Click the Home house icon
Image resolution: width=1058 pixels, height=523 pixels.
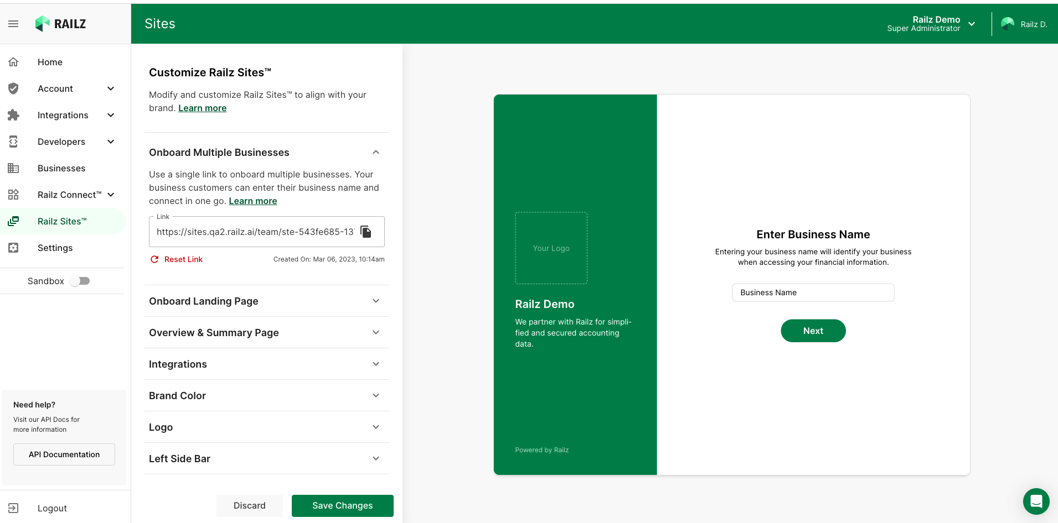click(x=13, y=62)
